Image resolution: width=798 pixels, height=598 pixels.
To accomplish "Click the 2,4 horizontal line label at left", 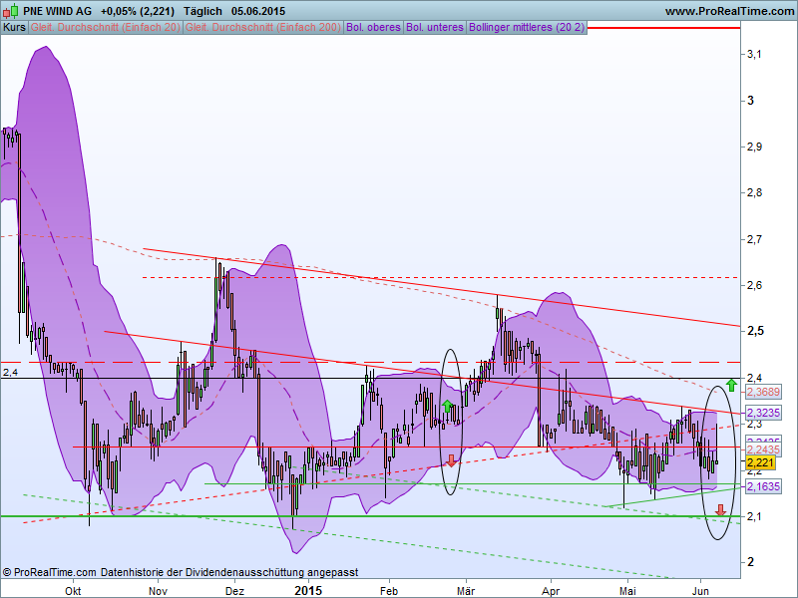I will click(x=10, y=373).
